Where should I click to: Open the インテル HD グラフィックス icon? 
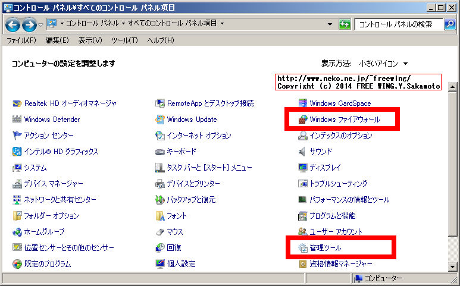click(17, 152)
